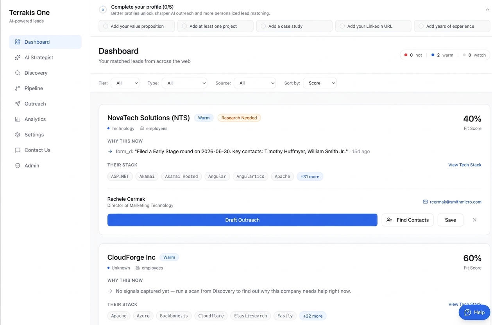Click the NovaTech Warm badge
492x325 pixels.
pos(204,118)
